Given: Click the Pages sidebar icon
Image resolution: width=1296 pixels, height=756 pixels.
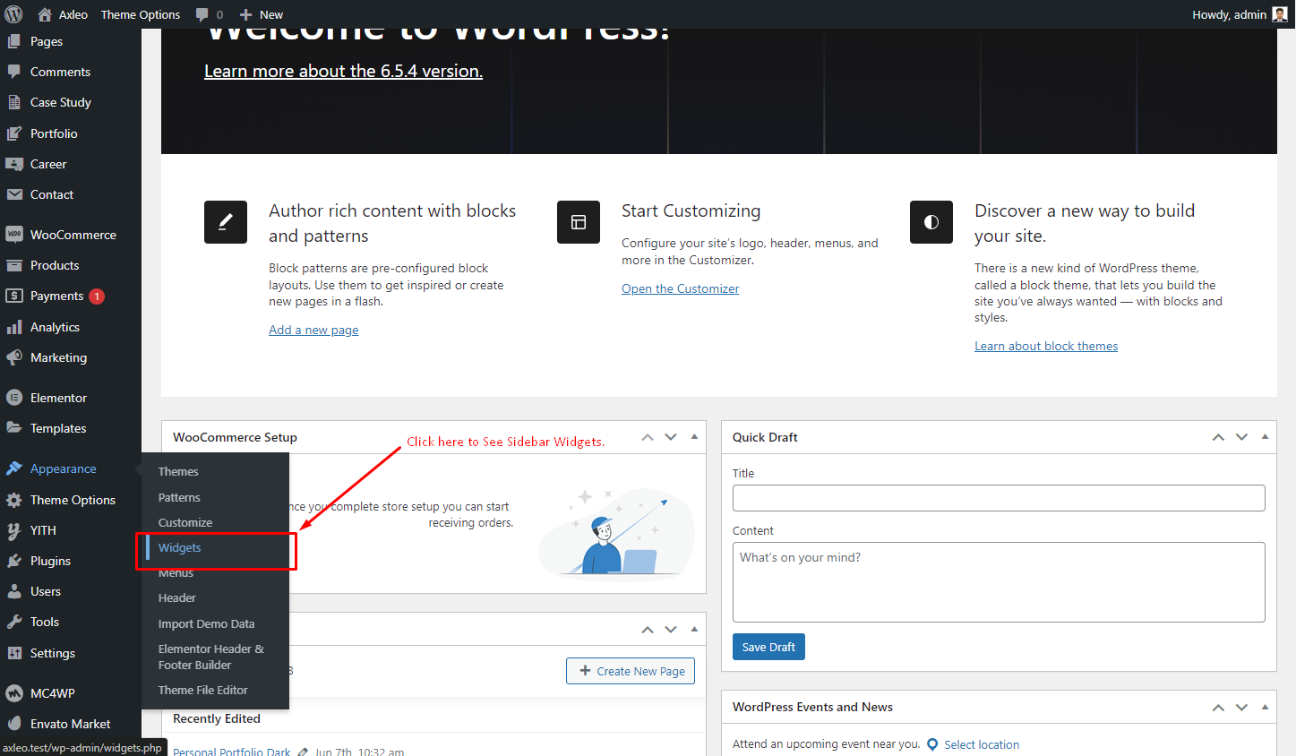Looking at the screenshot, I should coord(14,41).
